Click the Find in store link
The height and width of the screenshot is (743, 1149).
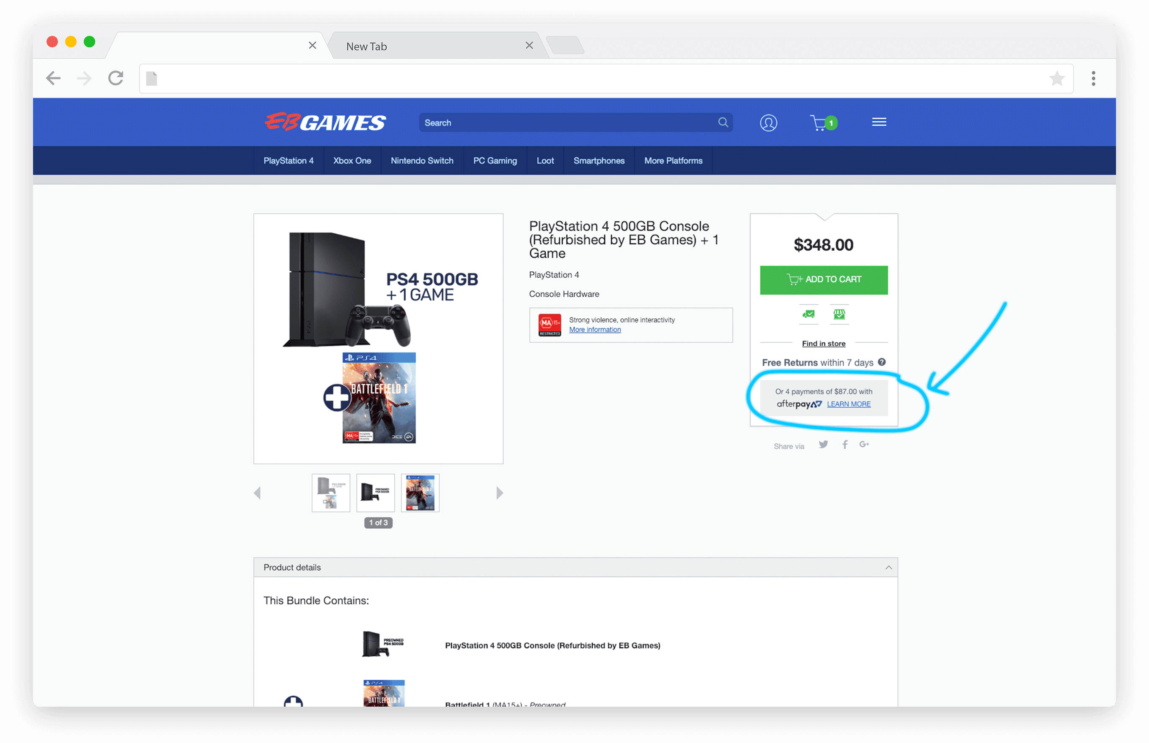824,343
